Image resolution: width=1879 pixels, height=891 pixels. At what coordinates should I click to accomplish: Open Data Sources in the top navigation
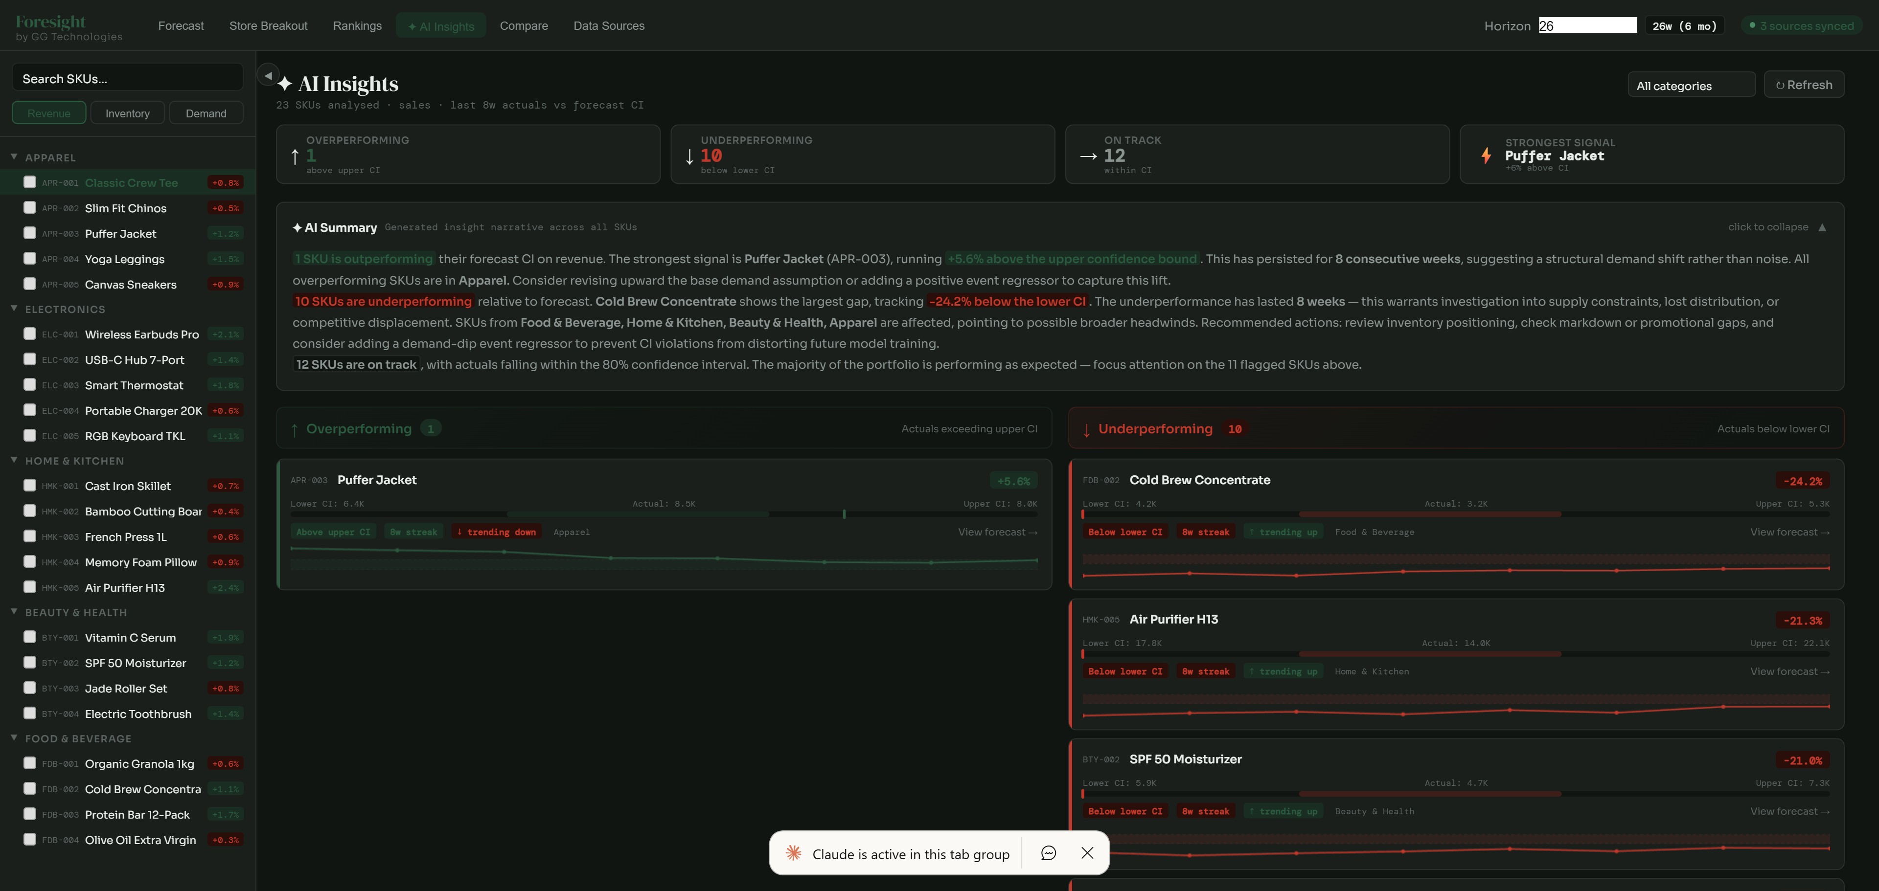click(609, 25)
